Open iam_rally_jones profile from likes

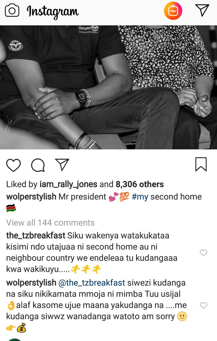[68, 184]
